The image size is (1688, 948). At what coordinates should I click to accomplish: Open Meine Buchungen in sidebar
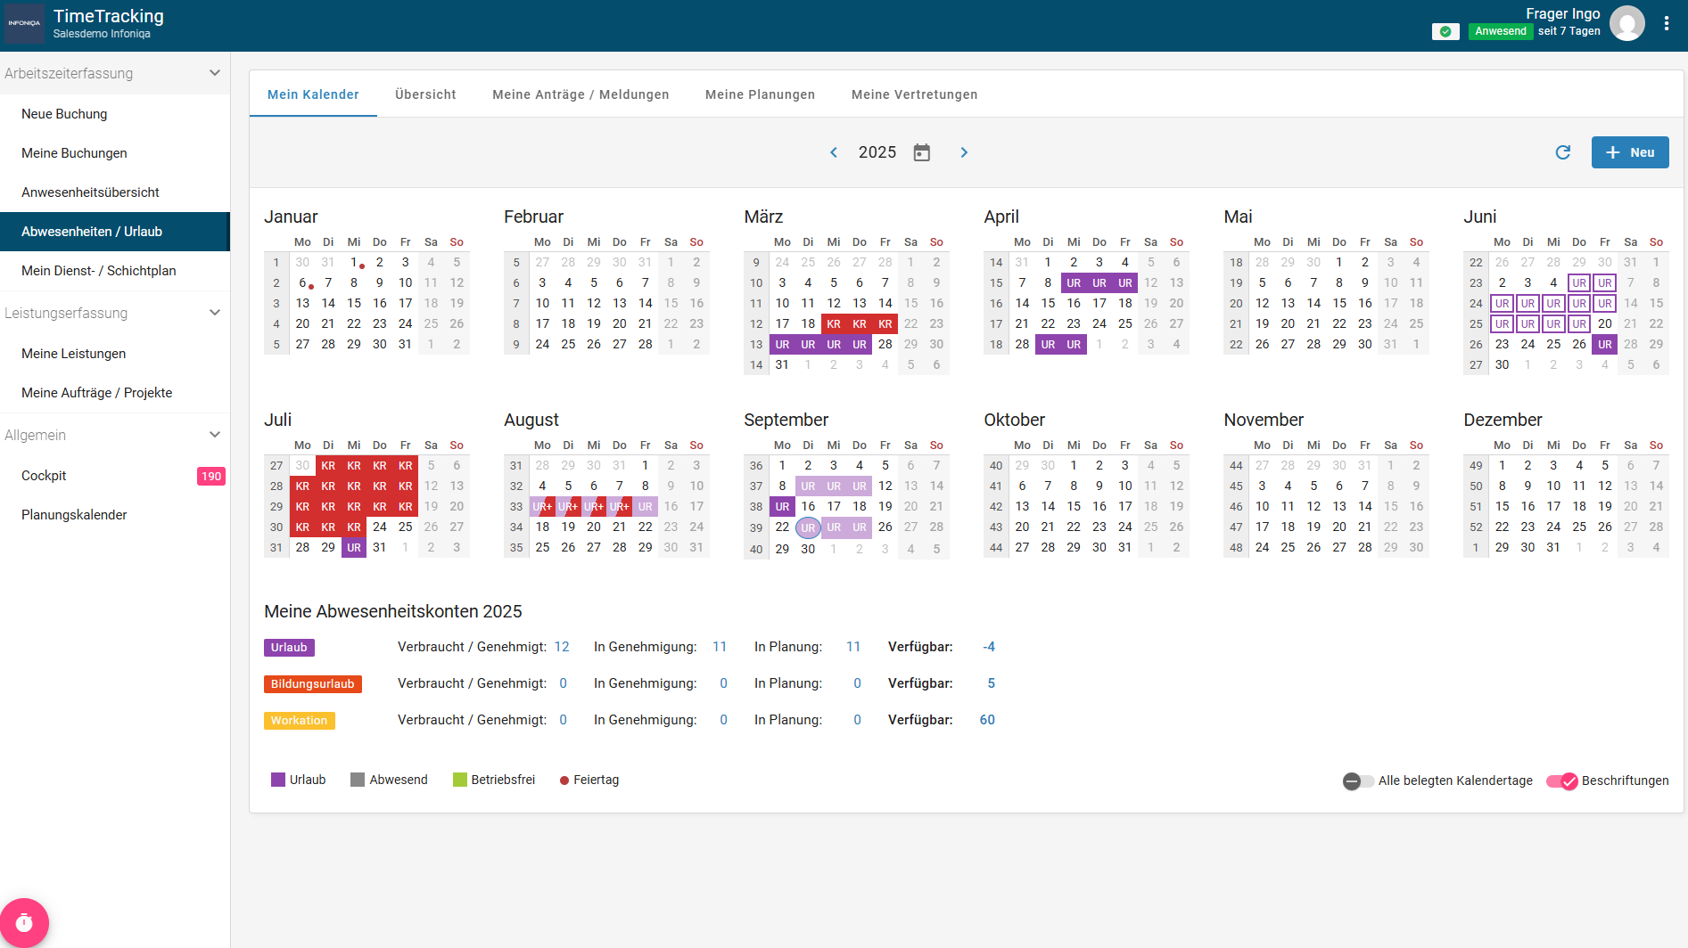coord(115,153)
